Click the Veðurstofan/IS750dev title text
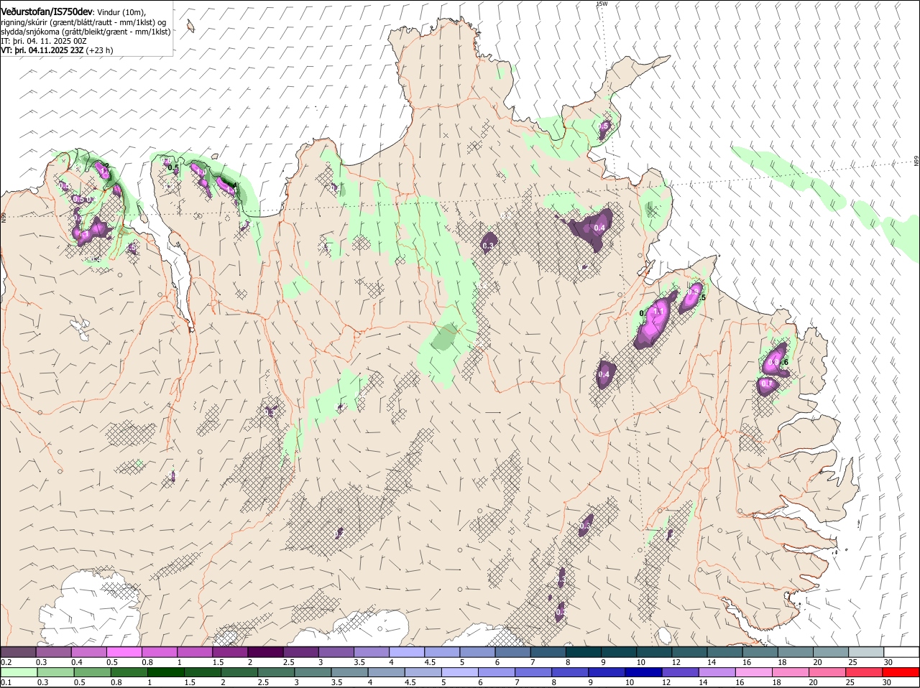Image resolution: width=920 pixels, height=688 pixels. (x=46, y=11)
